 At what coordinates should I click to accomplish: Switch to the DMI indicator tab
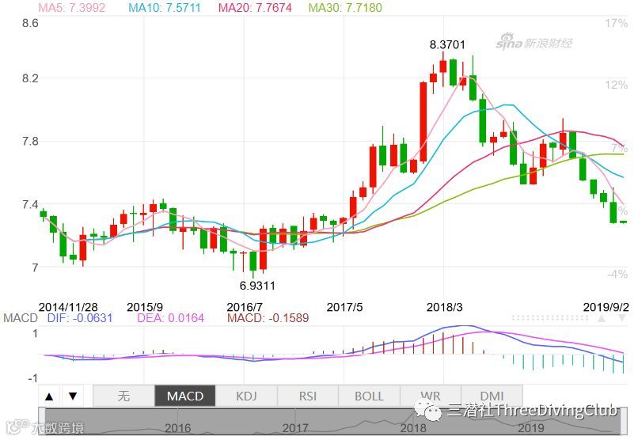492,396
